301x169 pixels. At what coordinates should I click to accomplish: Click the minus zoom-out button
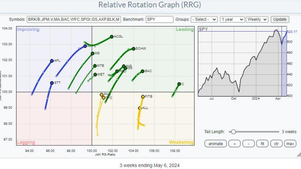tap(248, 144)
